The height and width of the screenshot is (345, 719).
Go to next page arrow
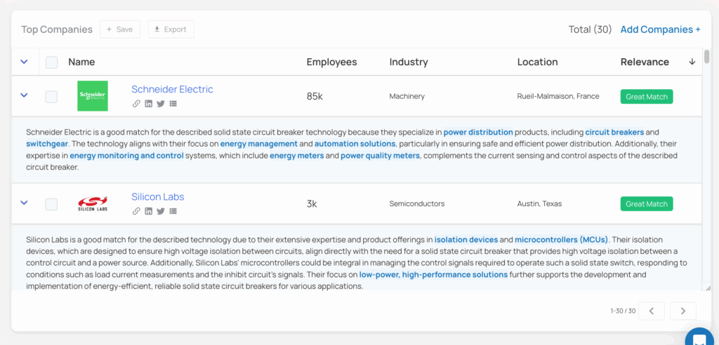682,311
